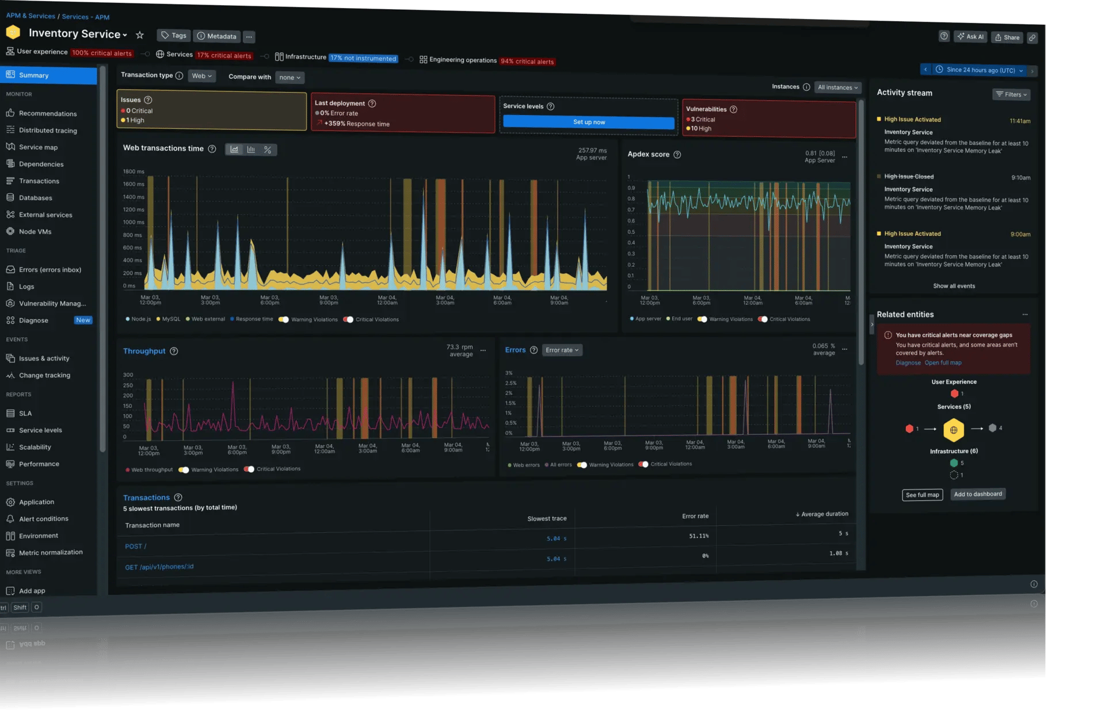Open the Transaction type Web dropdown
The height and width of the screenshot is (711, 1105).
point(202,76)
